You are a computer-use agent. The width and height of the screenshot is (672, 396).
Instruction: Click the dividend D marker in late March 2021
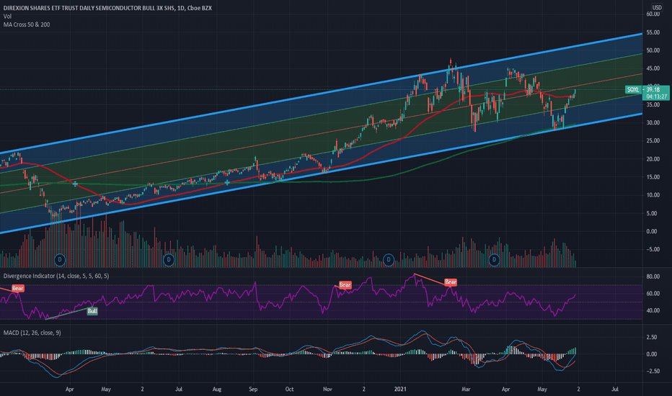pos(494,259)
